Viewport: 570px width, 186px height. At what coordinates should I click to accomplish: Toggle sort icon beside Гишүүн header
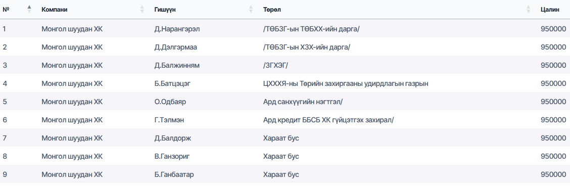click(251, 10)
